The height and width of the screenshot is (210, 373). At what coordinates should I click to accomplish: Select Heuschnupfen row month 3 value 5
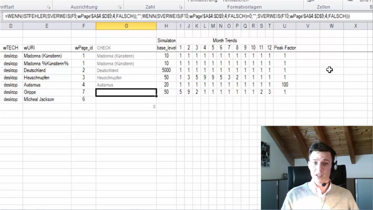pyautogui.click(x=197, y=78)
